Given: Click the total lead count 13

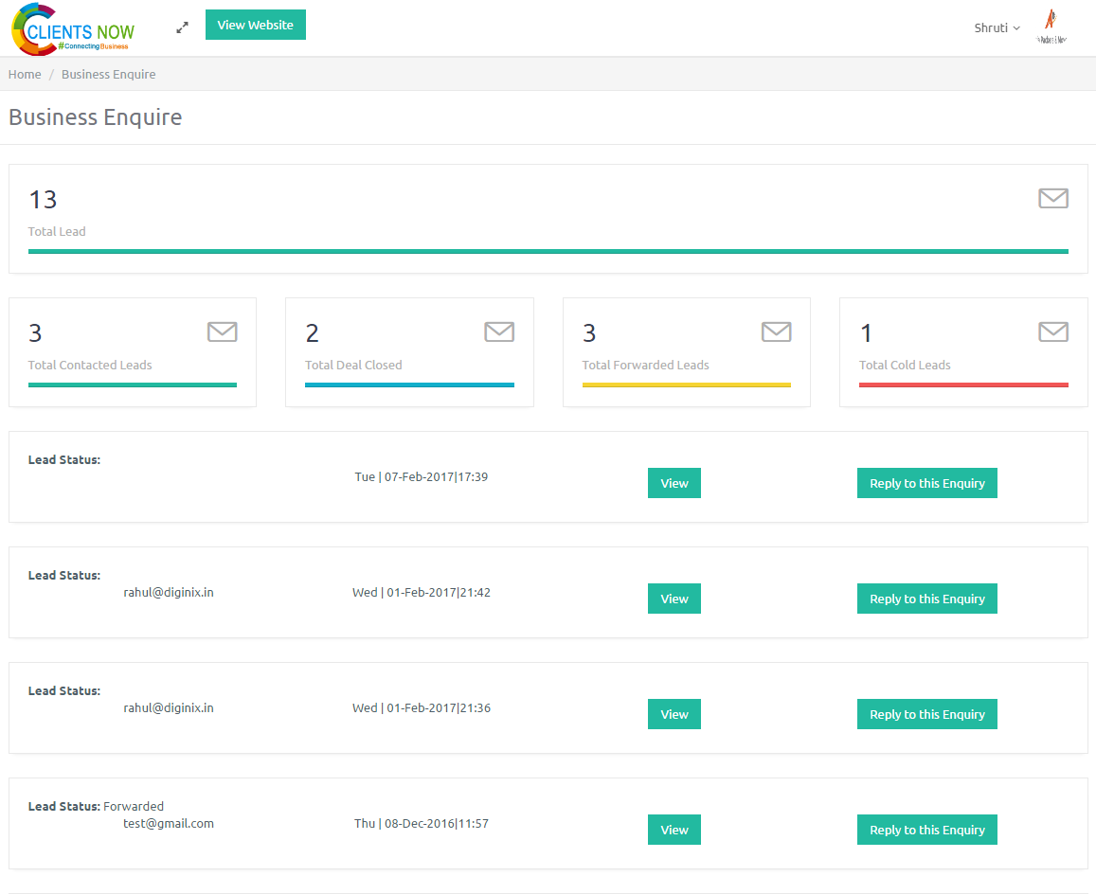Looking at the screenshot, I should [43, 200].
